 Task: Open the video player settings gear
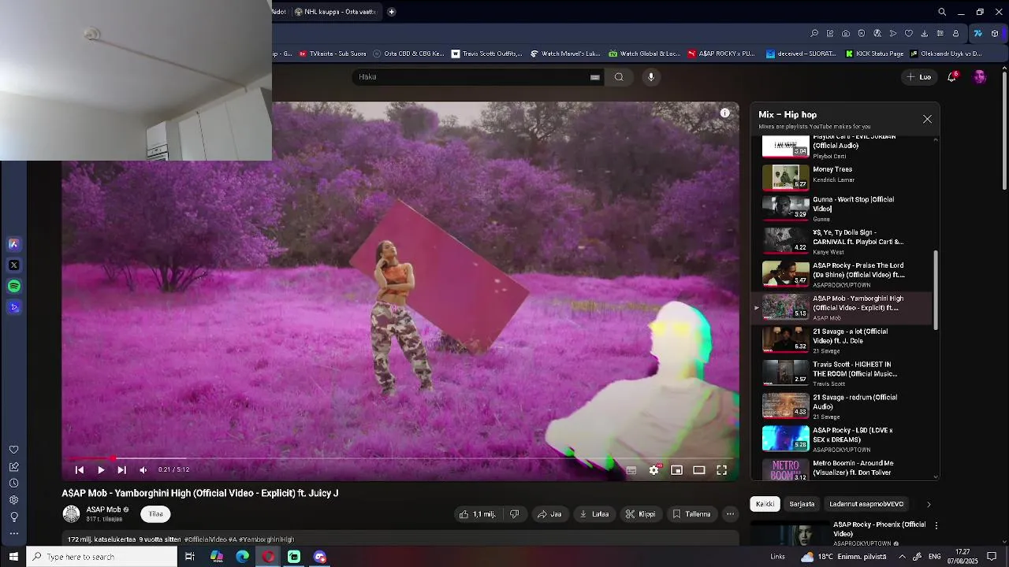pos(653,470)
